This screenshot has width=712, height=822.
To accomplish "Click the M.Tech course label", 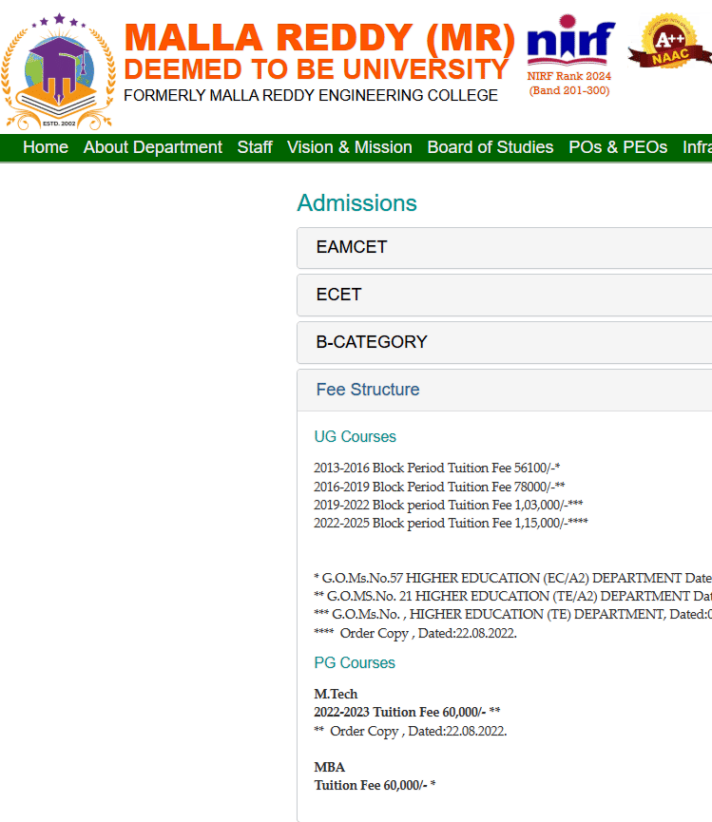I will pos(336,695).
